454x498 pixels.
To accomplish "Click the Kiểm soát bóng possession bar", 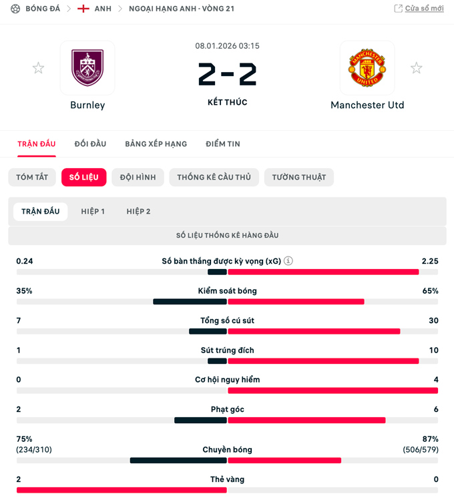I will pos(227,302).
